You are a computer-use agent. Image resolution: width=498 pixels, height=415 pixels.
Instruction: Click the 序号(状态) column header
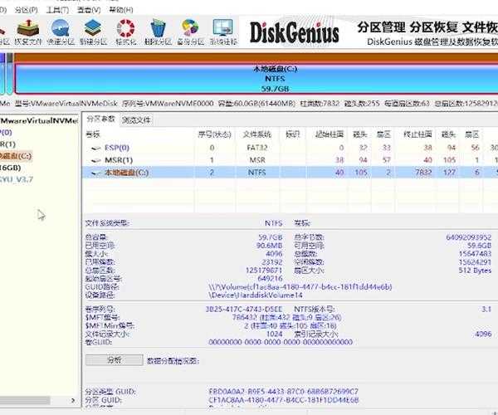pos(212,134)
